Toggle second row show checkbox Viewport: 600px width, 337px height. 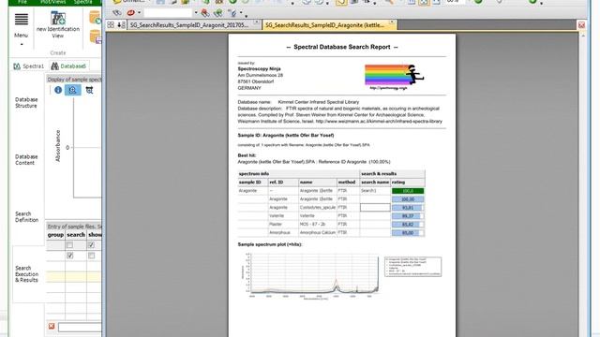91,256
